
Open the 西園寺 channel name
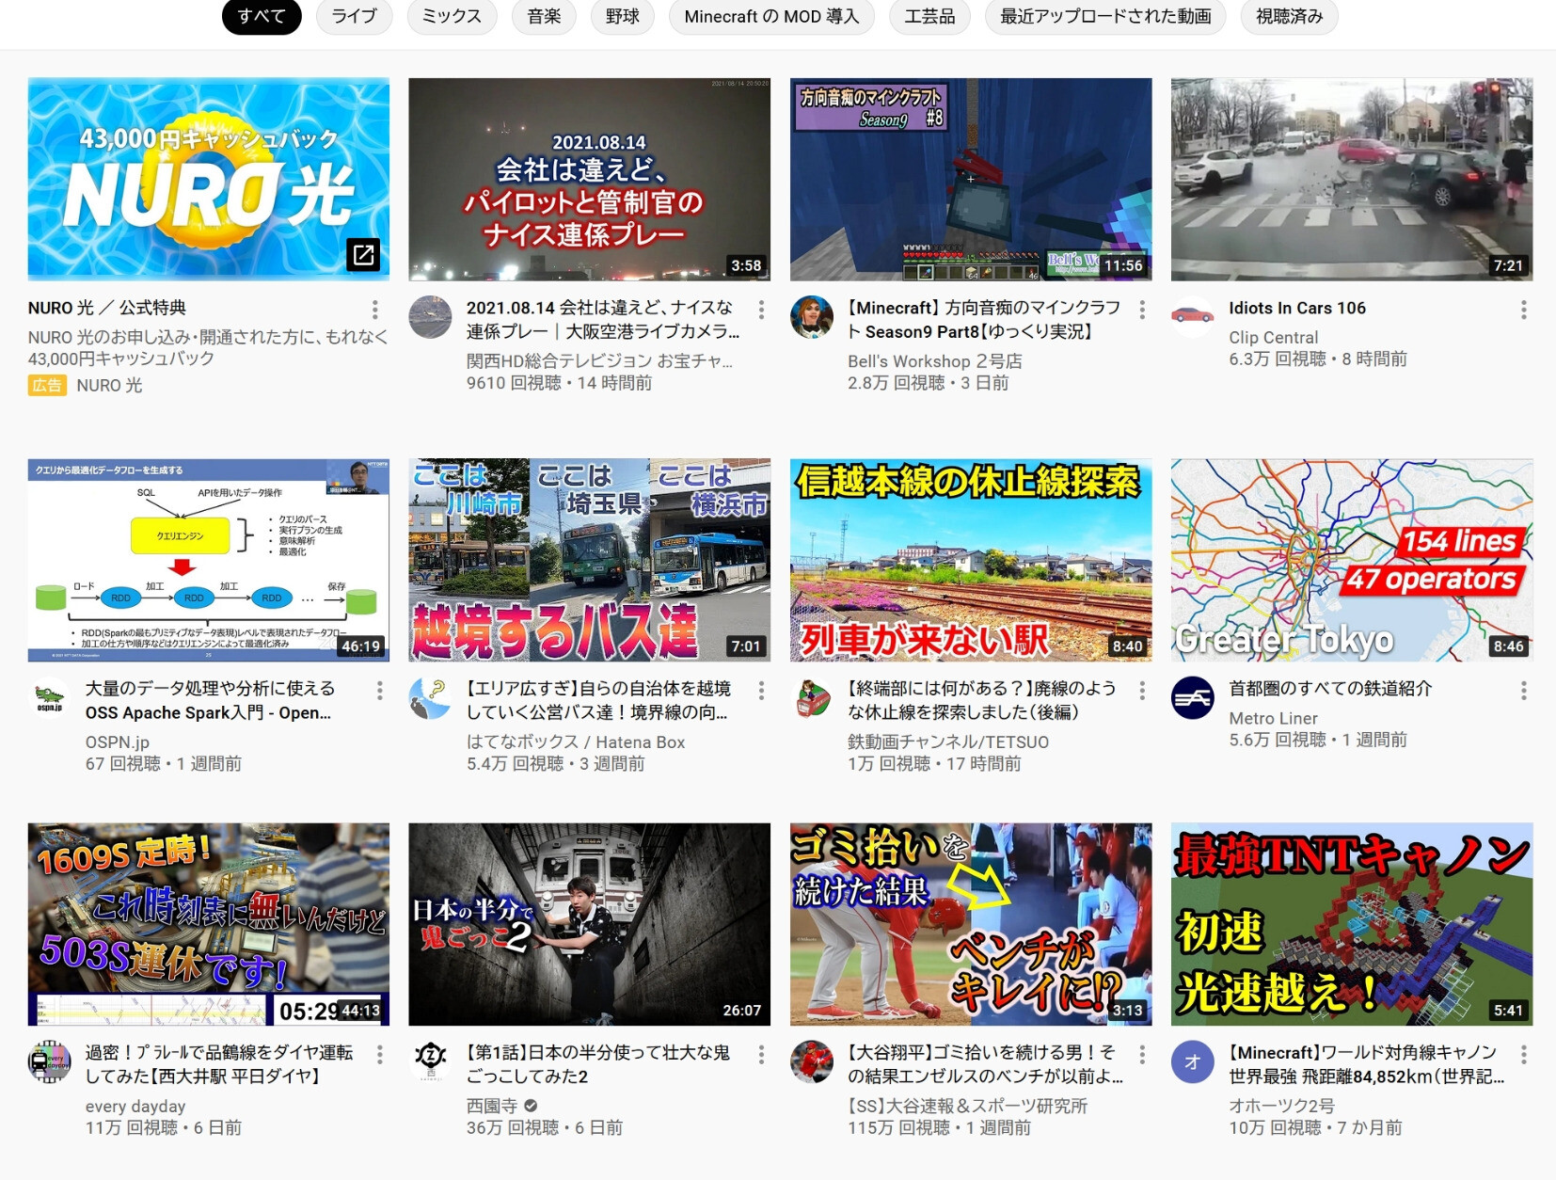coord(491,1106)
